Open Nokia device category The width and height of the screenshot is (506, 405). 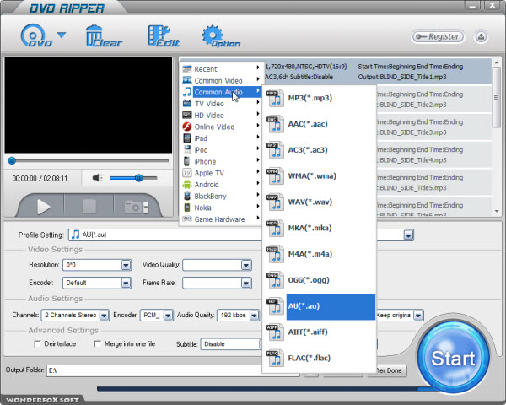(221, 208)
